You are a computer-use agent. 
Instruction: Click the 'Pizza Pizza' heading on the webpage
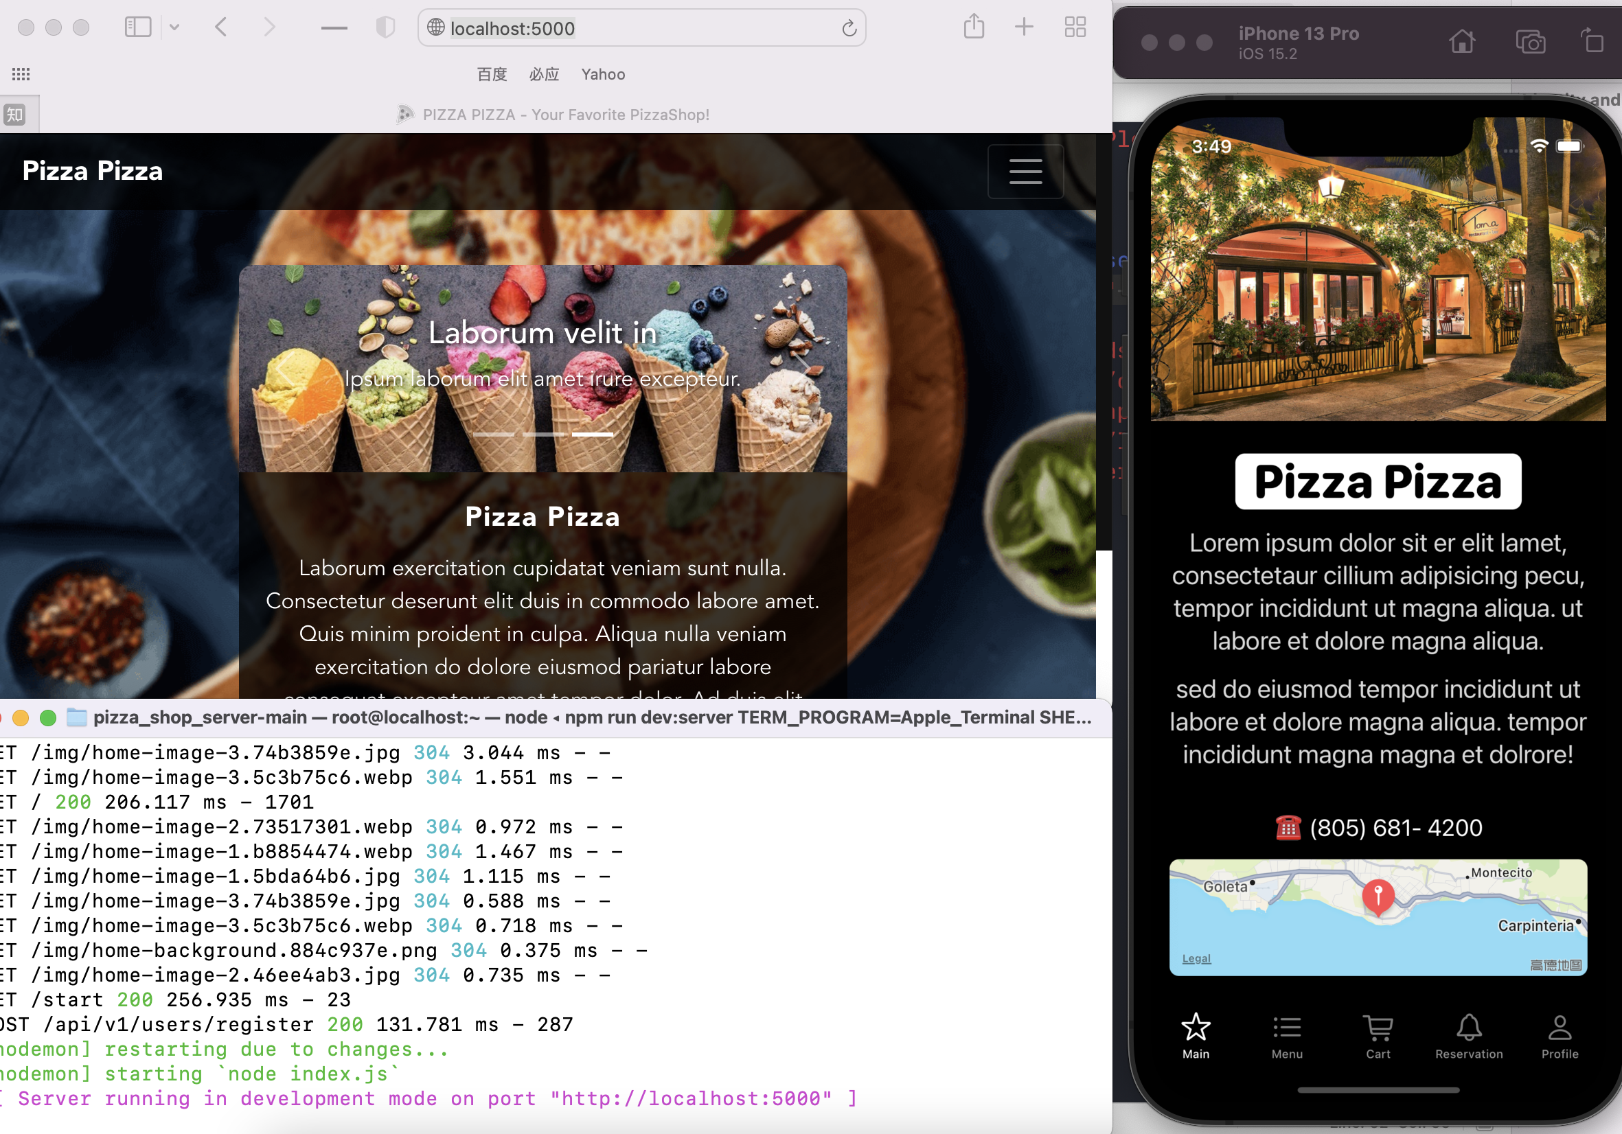(542, 516)
